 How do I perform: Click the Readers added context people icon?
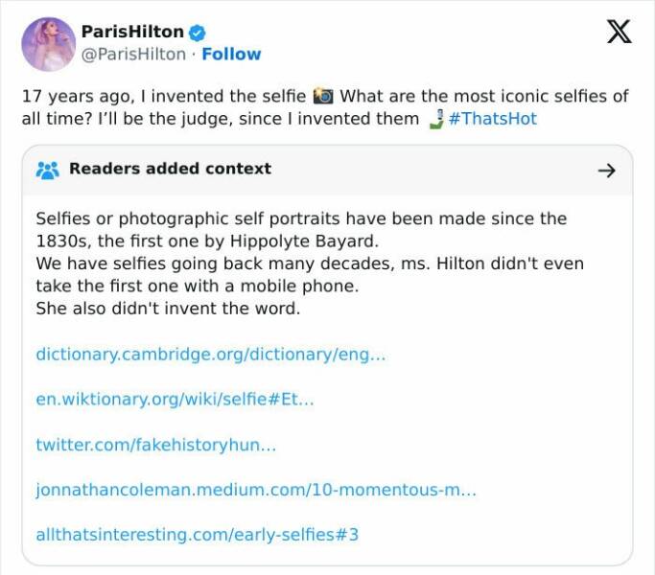point(47,170)
